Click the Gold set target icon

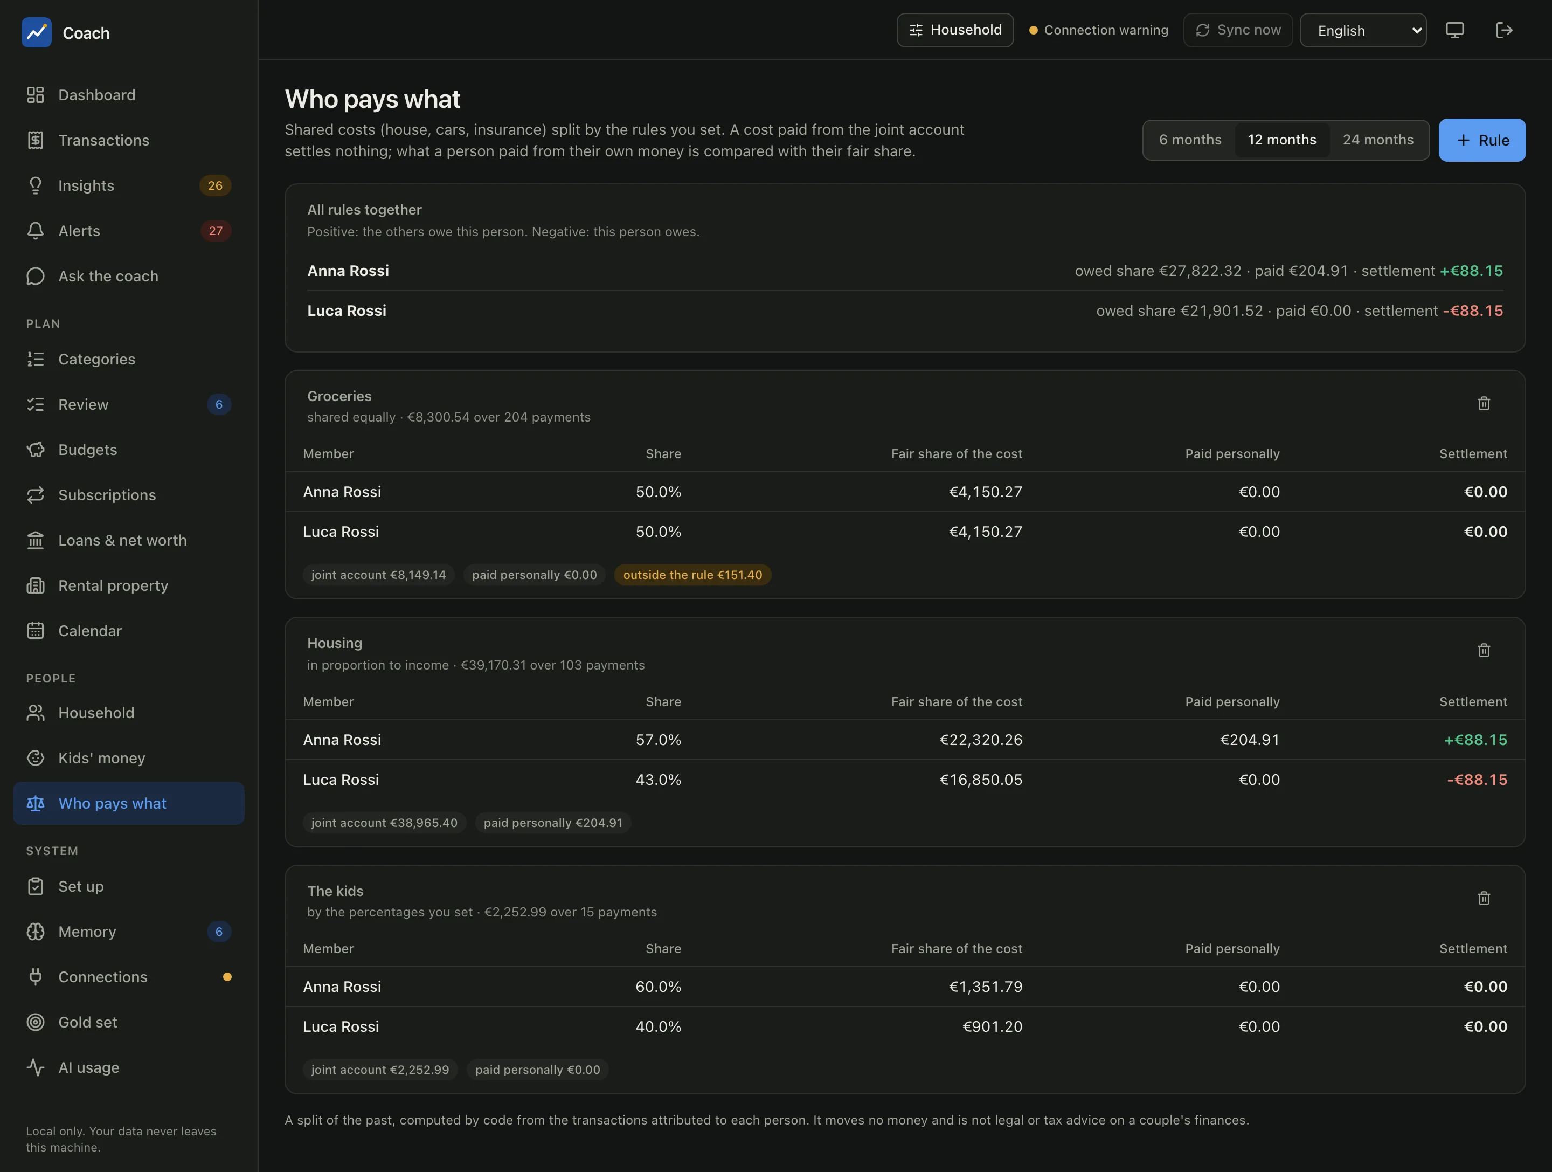pos(36,1022)
